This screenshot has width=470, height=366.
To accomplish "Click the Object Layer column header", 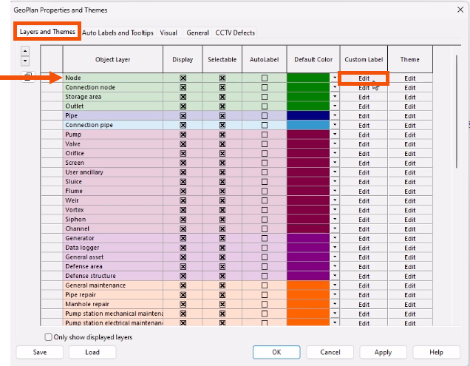I will coord(113,59).
